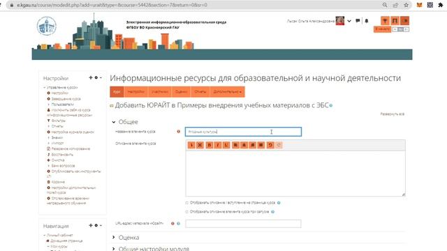Open the Оценки tab
447x251 pixels.
181,92
